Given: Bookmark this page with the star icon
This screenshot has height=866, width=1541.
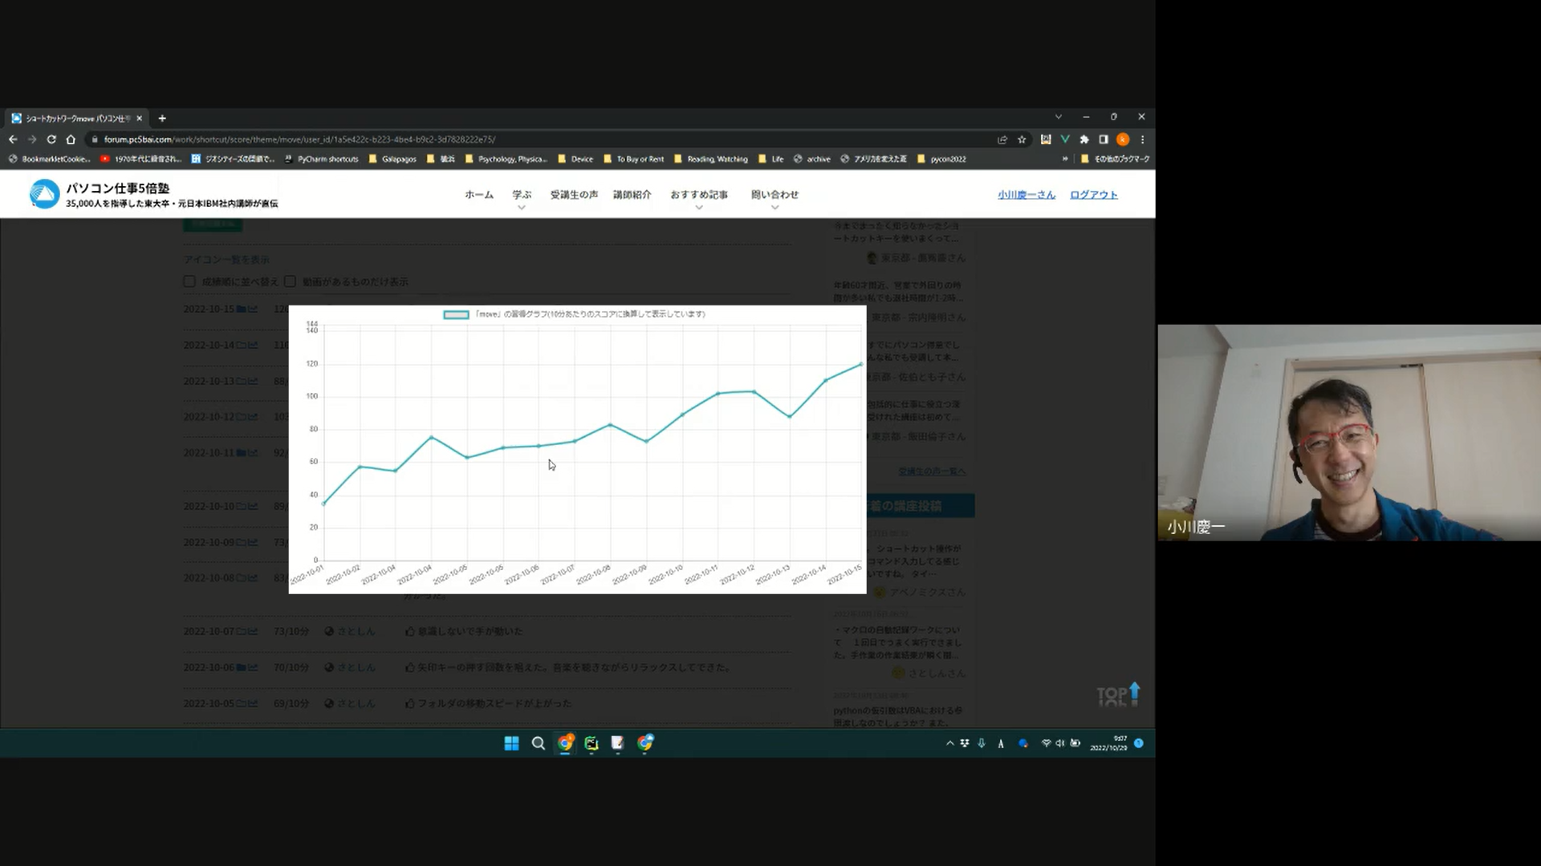Looking at the screenshot, I should tap(1022, 140).
